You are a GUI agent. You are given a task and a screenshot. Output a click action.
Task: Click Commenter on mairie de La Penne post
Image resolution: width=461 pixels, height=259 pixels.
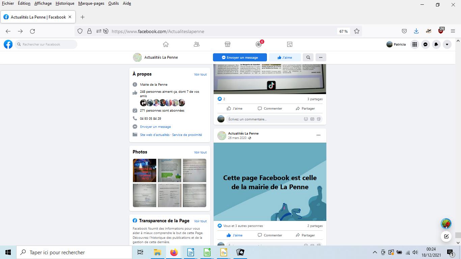pyautogui.click(x=270, y=235)
